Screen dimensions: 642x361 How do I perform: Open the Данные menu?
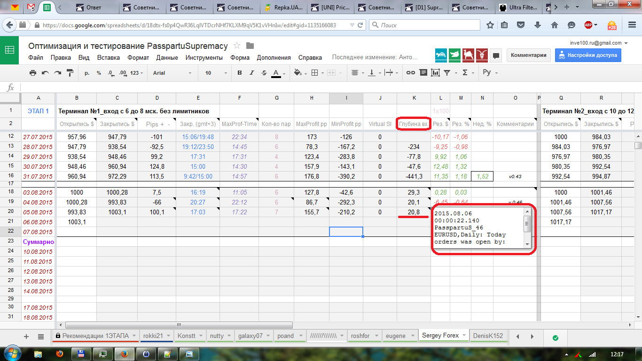[x=167, y=57]
